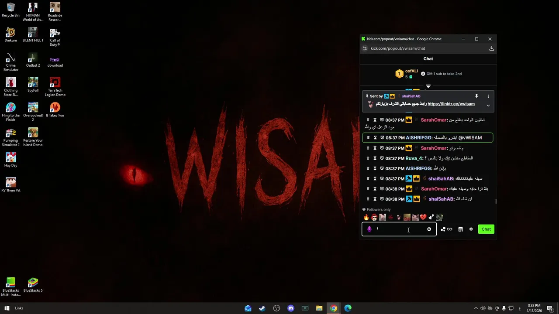Toggle microphone icon in system tray
The width and height of the screenshot is (559, 314).
coord(504,308)
